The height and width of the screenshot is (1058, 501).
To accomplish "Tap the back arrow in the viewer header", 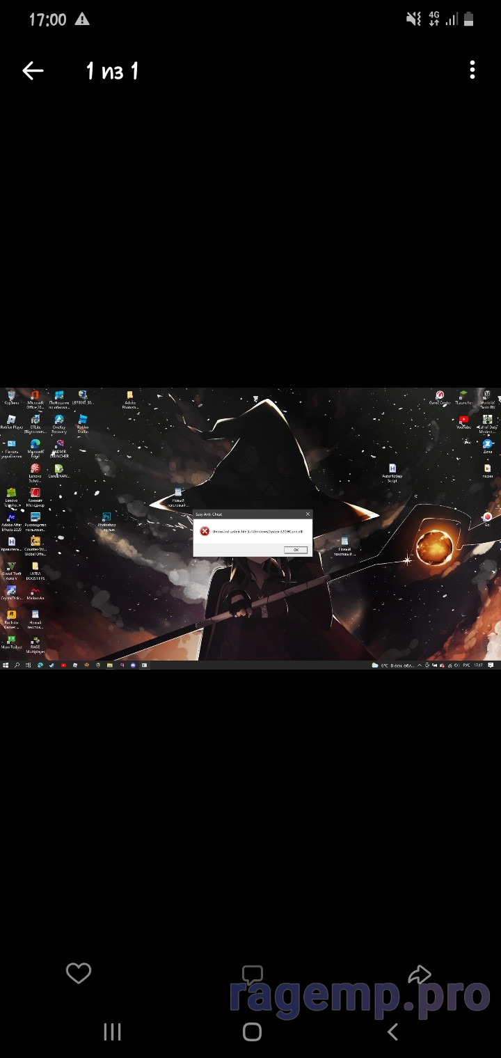I will pos(33,70).
